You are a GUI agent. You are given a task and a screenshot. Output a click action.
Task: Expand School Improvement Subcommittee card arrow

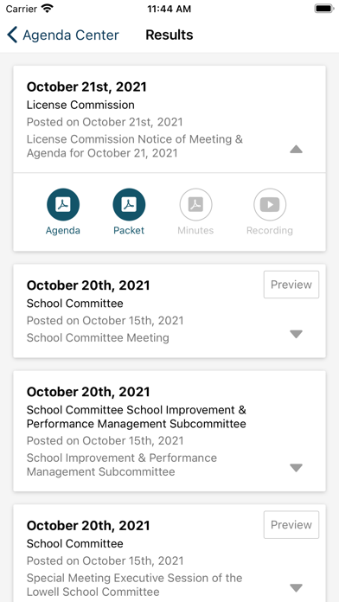pos(296,468)
